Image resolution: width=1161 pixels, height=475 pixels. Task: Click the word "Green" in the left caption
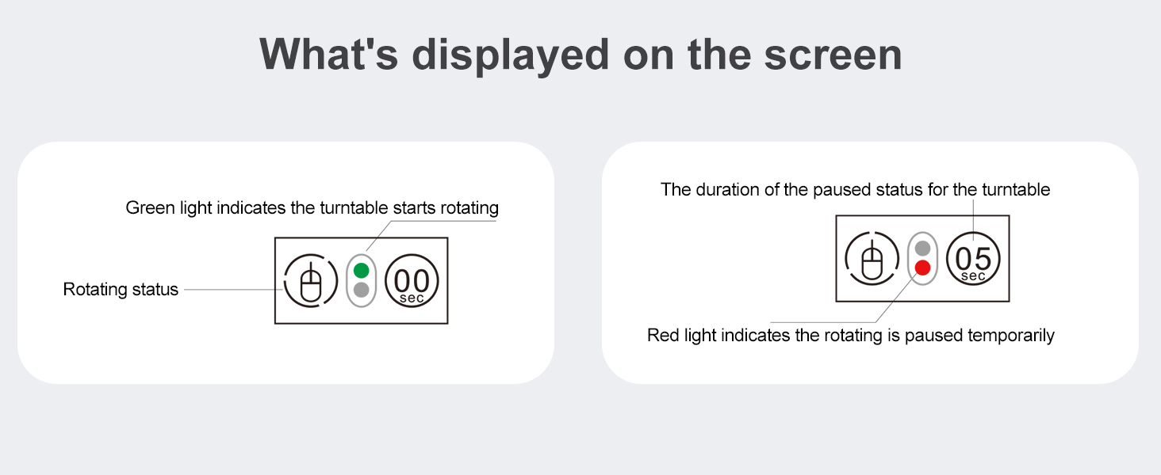[147, 208]
